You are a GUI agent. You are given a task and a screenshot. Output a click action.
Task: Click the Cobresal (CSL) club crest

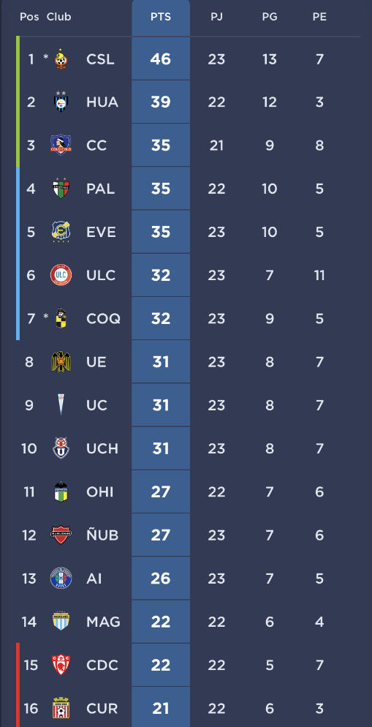[61, 59]
